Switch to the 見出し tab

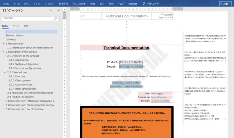(x=5, y=26)
